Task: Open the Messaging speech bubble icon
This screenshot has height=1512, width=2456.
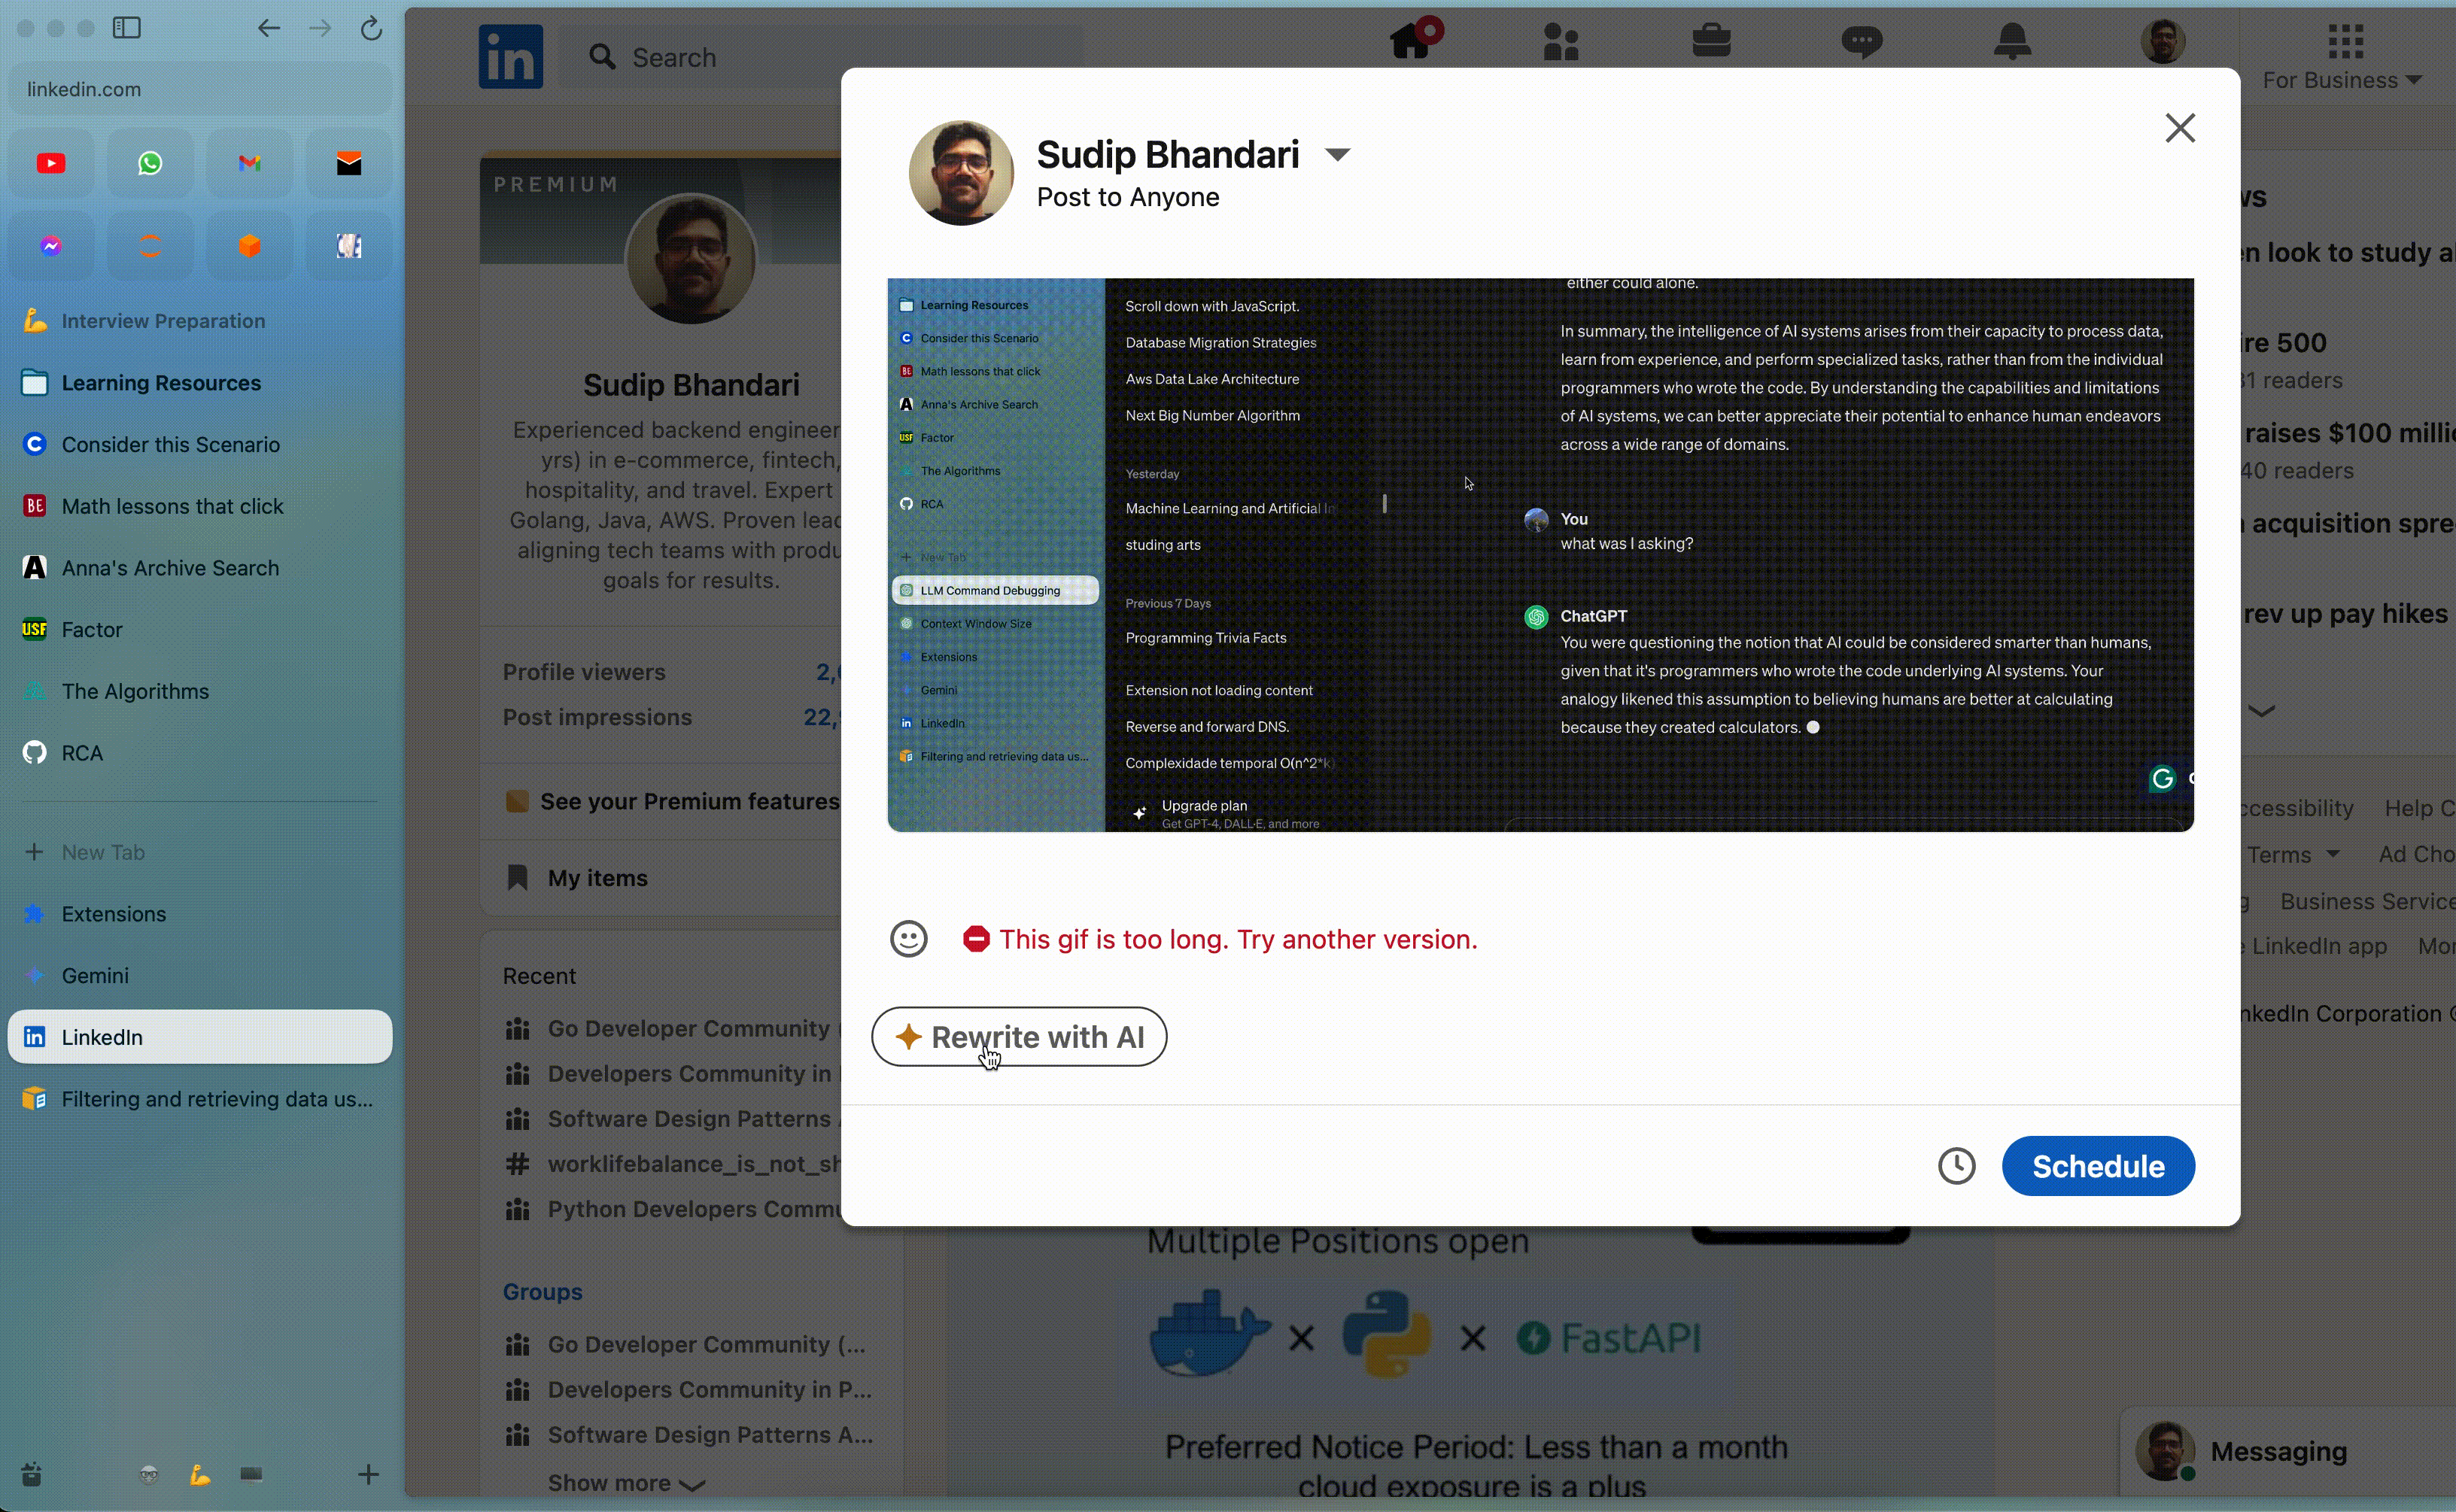Action: point(1861,41)
